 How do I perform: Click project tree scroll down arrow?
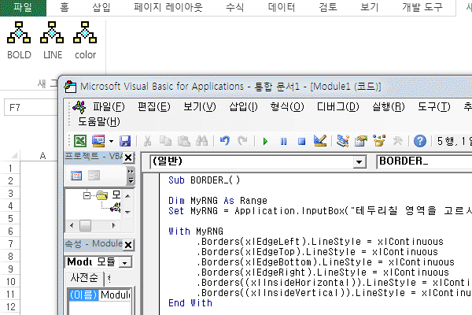tap(127, 213)
